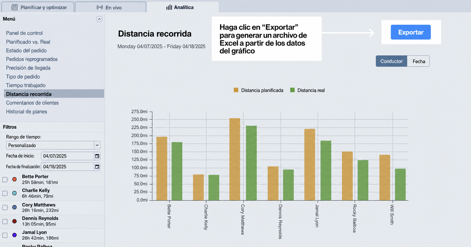
Task: Open Panel de control in the menu
Action: pyautogui.click(x=24, y=33)
